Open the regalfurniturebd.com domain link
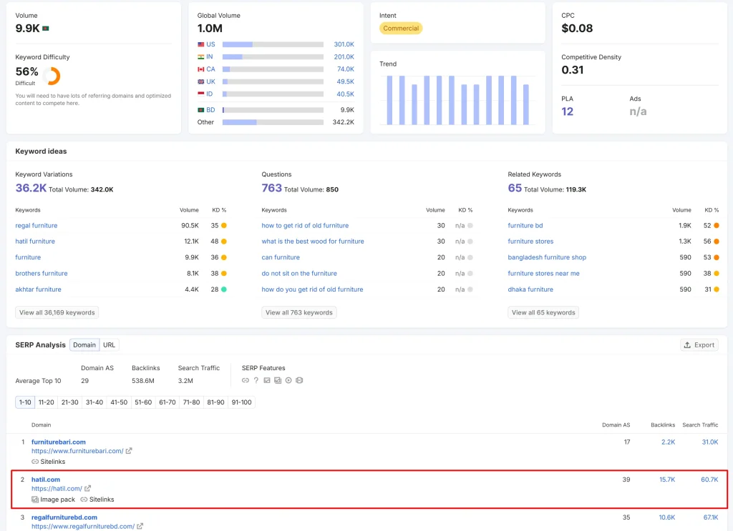This screenshot has height=531, width=733. (64, 517)
